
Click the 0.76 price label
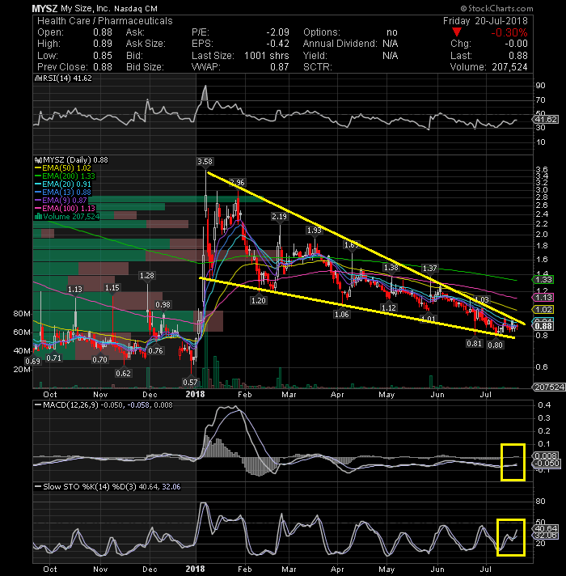156,351
